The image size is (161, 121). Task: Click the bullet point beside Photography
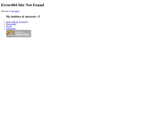(4, 24)
